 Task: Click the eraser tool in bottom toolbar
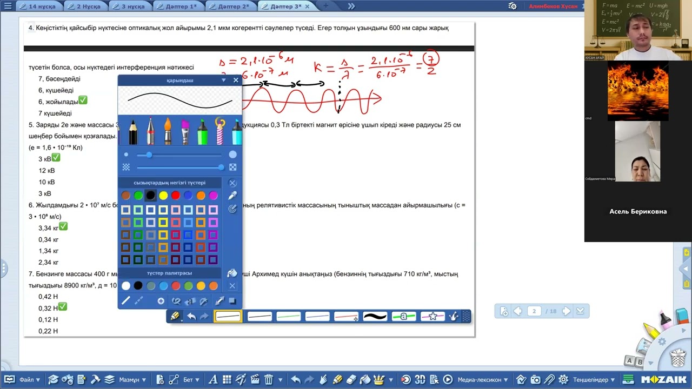tap(351, 380)
